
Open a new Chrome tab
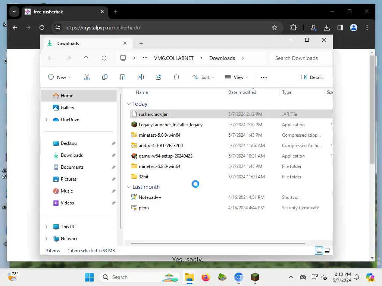(116, 12)
